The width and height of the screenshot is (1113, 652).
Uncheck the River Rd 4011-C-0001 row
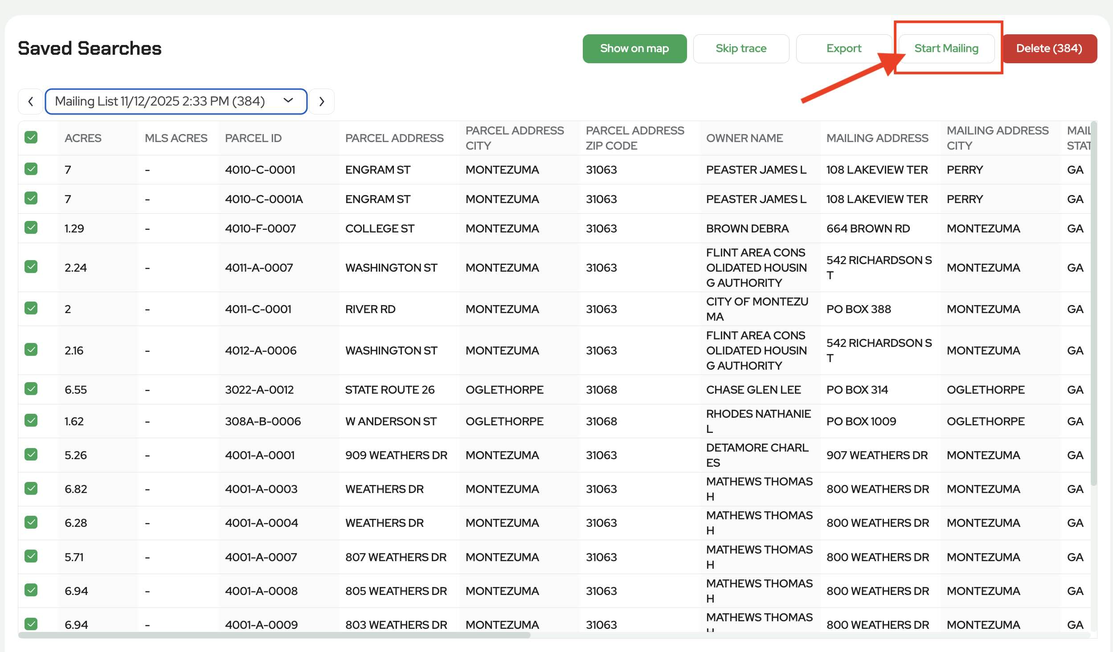[x=31, y=308]
